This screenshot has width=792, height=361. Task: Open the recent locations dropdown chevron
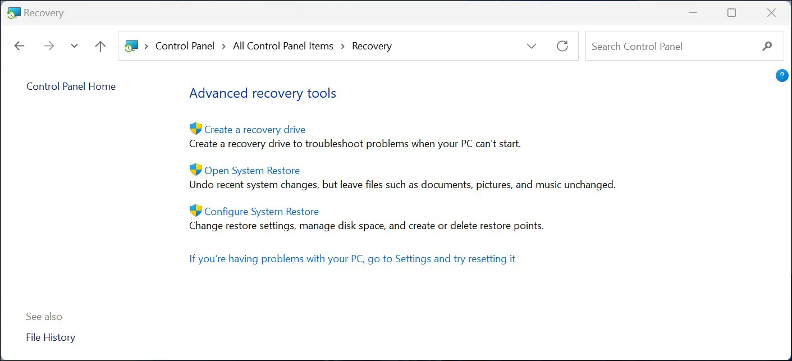pos(74,45)
